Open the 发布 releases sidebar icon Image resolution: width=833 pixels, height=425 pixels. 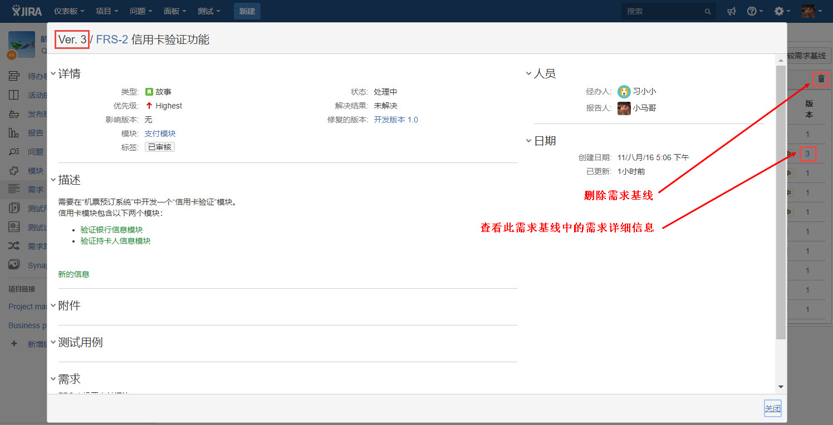tap(14, 114)
